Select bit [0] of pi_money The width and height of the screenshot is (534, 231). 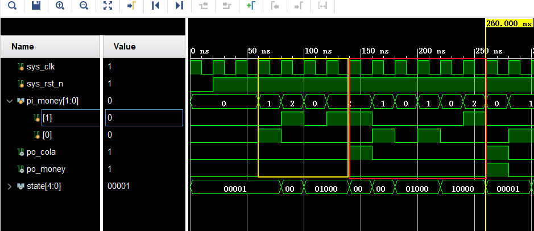coord(47,135)
